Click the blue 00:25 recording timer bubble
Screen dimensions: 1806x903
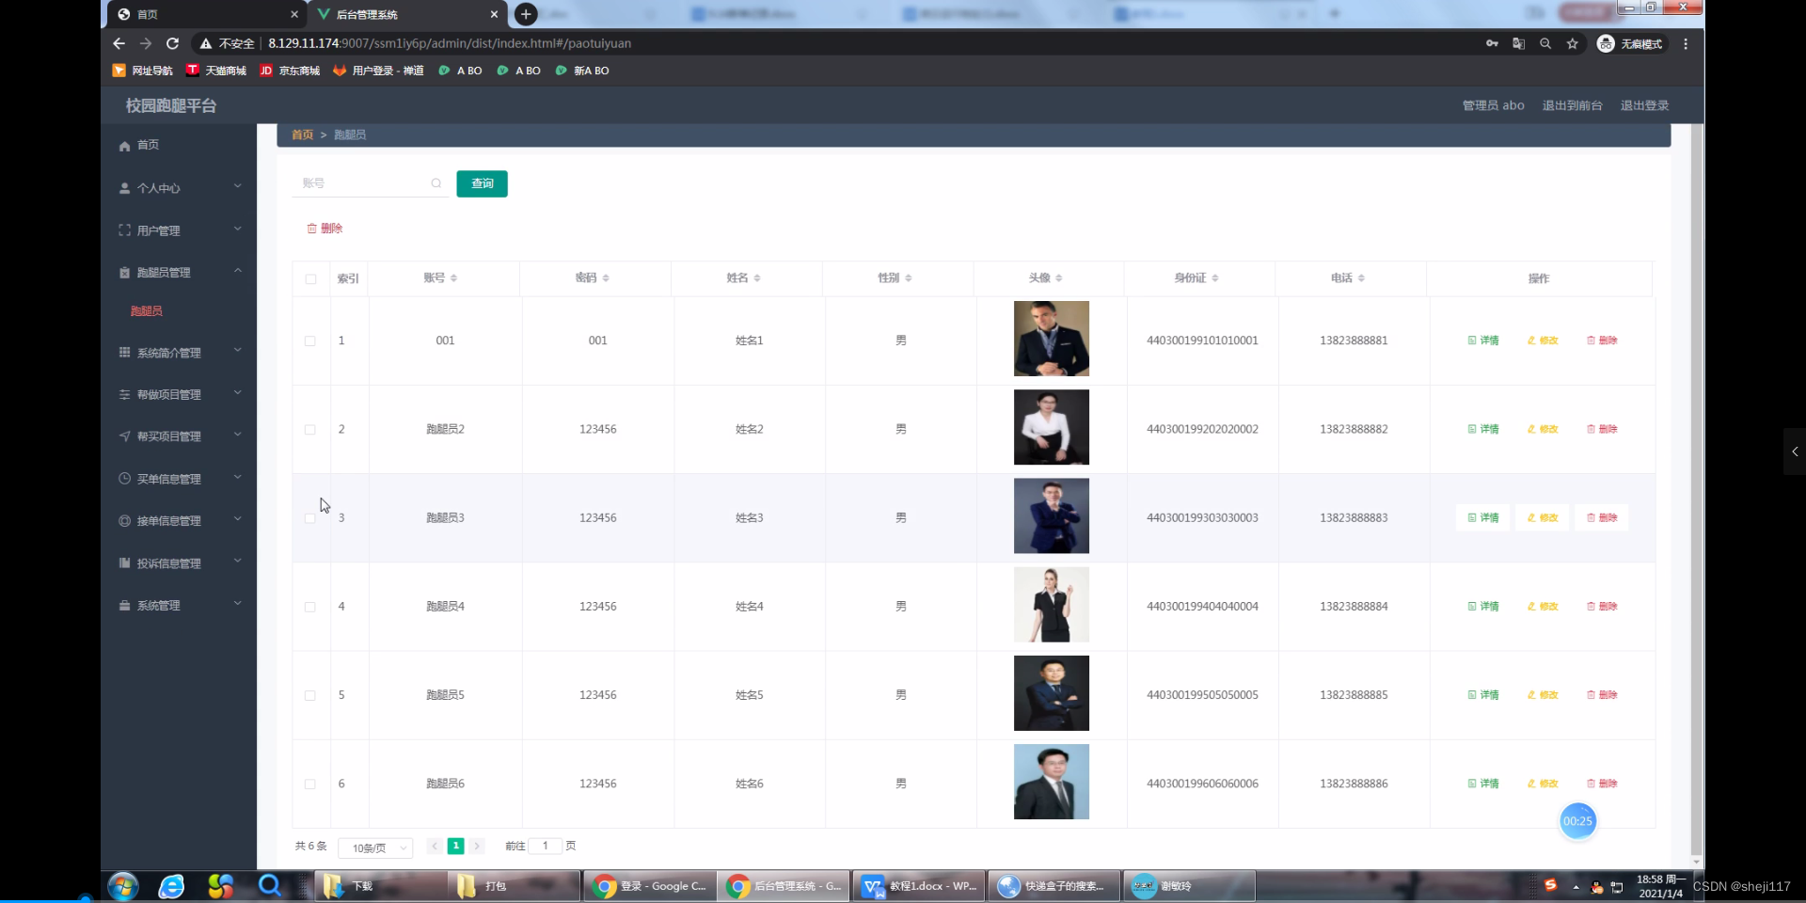click(1577, 821)
